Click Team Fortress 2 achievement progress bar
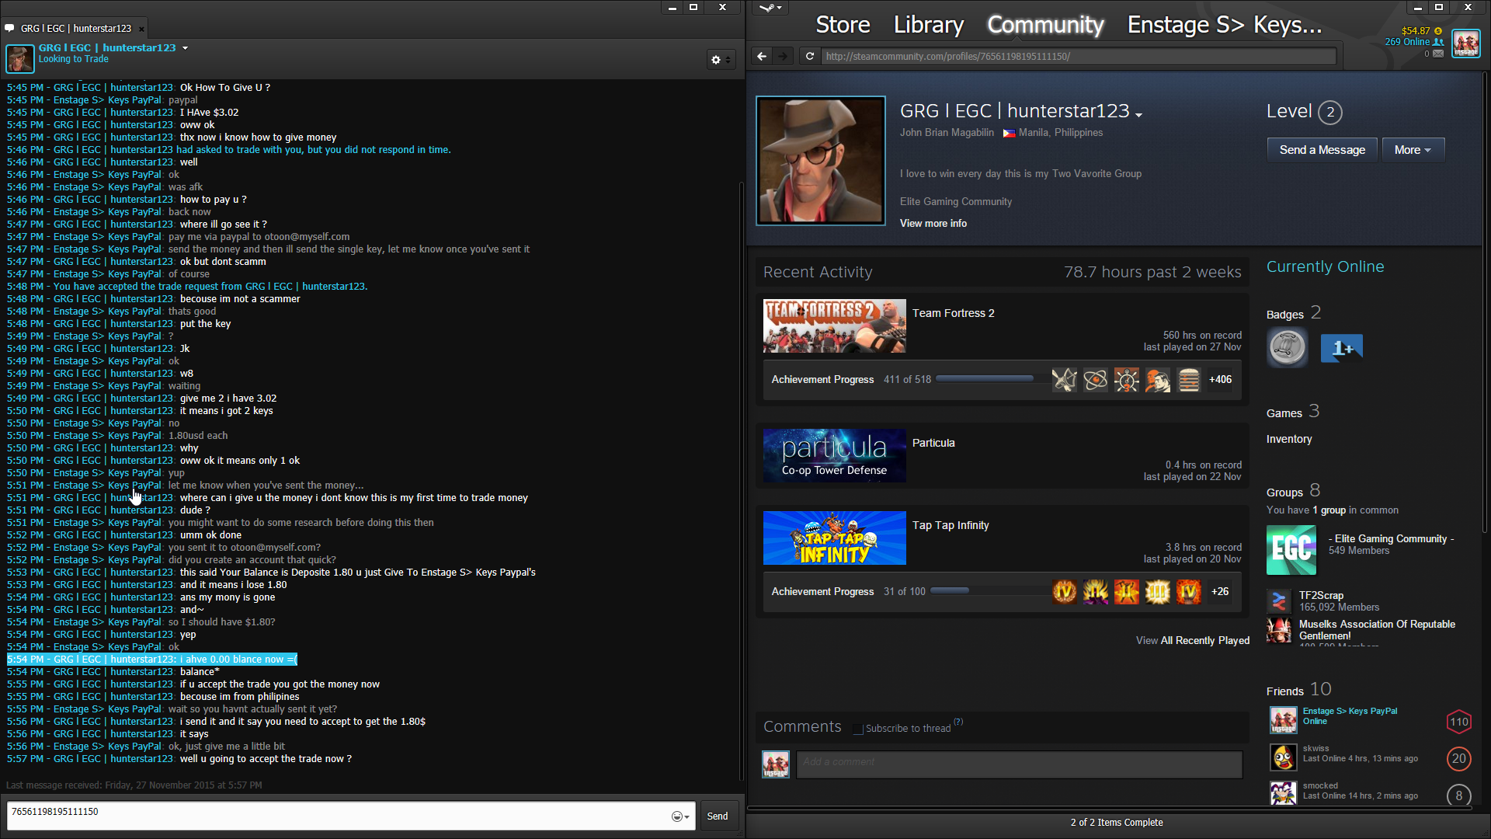The image size is (1491, 839). click(984, 379)
